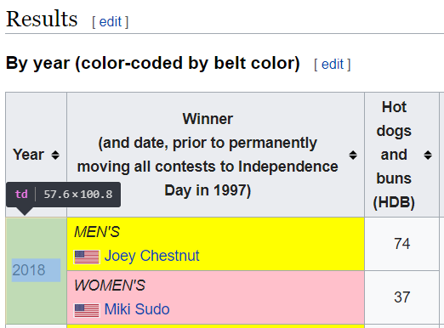Edit the Results section

click(111, 22)
